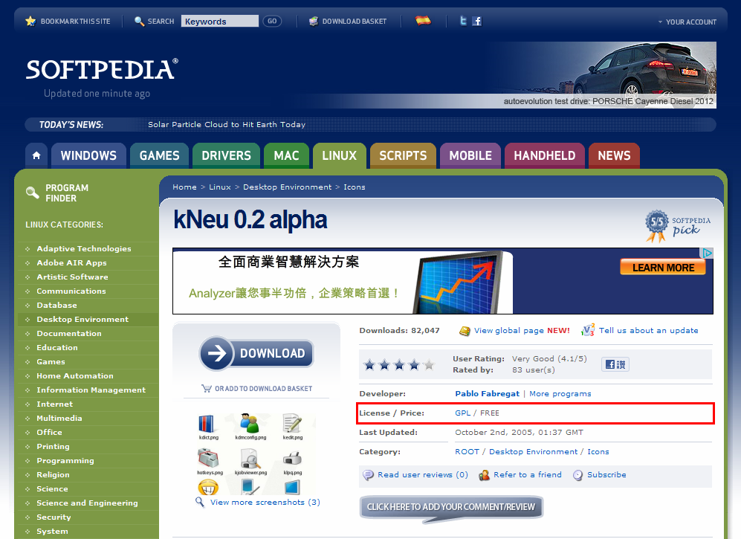Image resolution: width=741 pixels, height=539 pixels.
Task: Click the AdChoices icon on the banner ad
Action: 708,253
